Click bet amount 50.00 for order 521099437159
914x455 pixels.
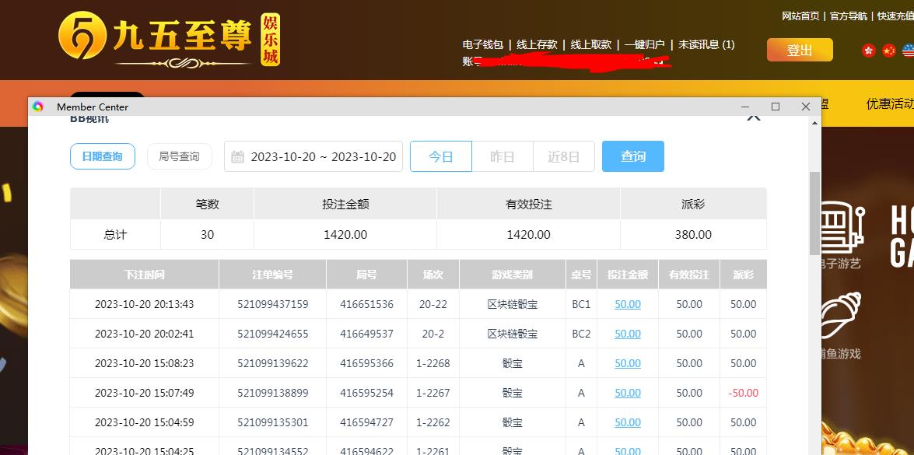point(628,304)
